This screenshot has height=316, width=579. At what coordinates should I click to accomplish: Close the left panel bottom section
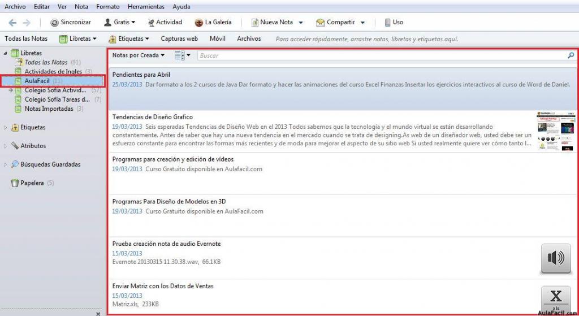click(x=98, y=313)
